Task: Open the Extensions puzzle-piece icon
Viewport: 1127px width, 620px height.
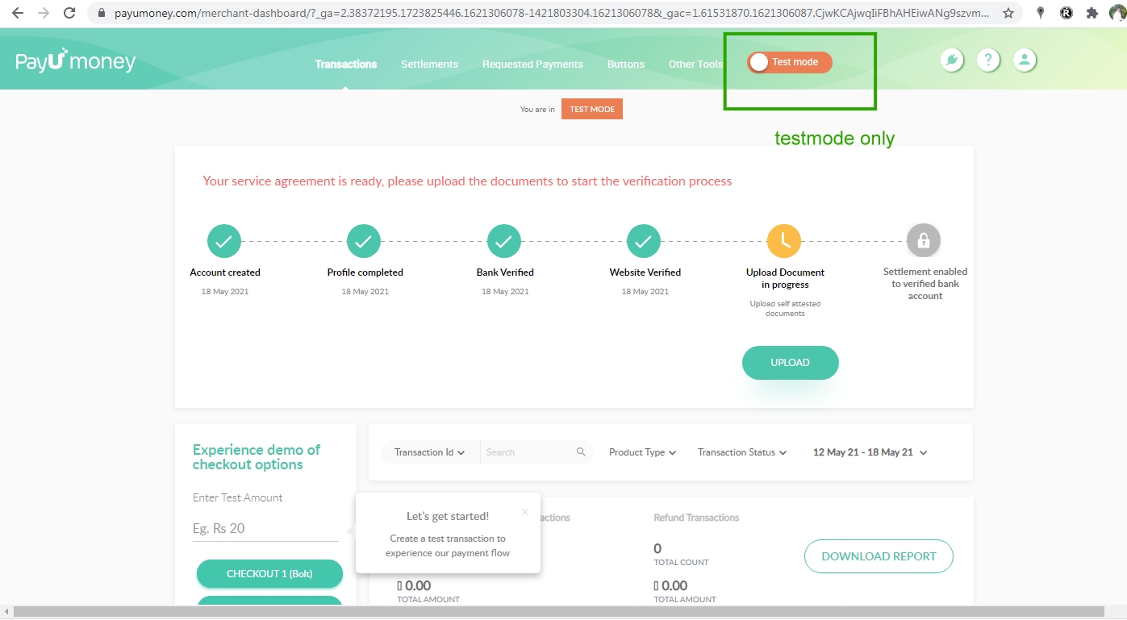Action: point(1092,13)
